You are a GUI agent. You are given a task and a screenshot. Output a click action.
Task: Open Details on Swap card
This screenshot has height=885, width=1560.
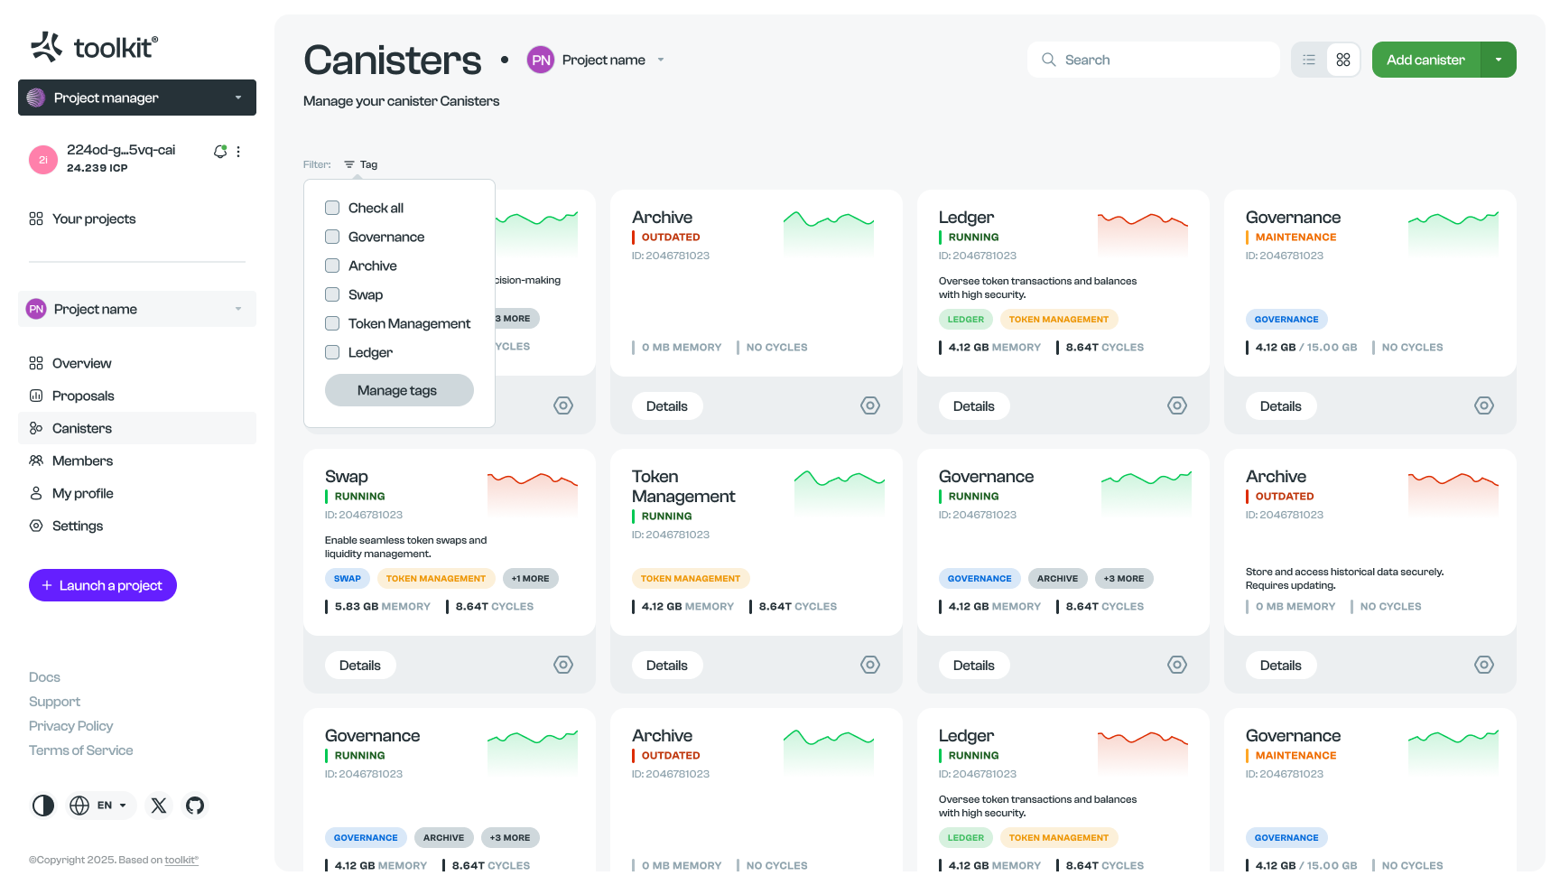tap(360, 666)
